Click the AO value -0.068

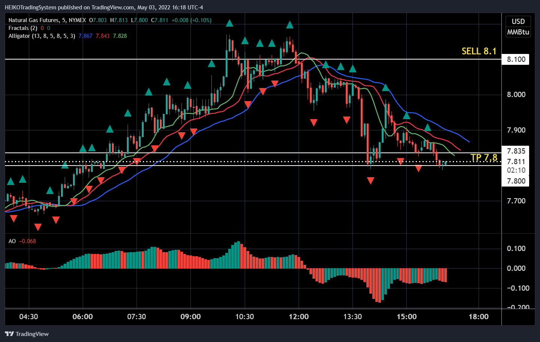coord(28,241)
